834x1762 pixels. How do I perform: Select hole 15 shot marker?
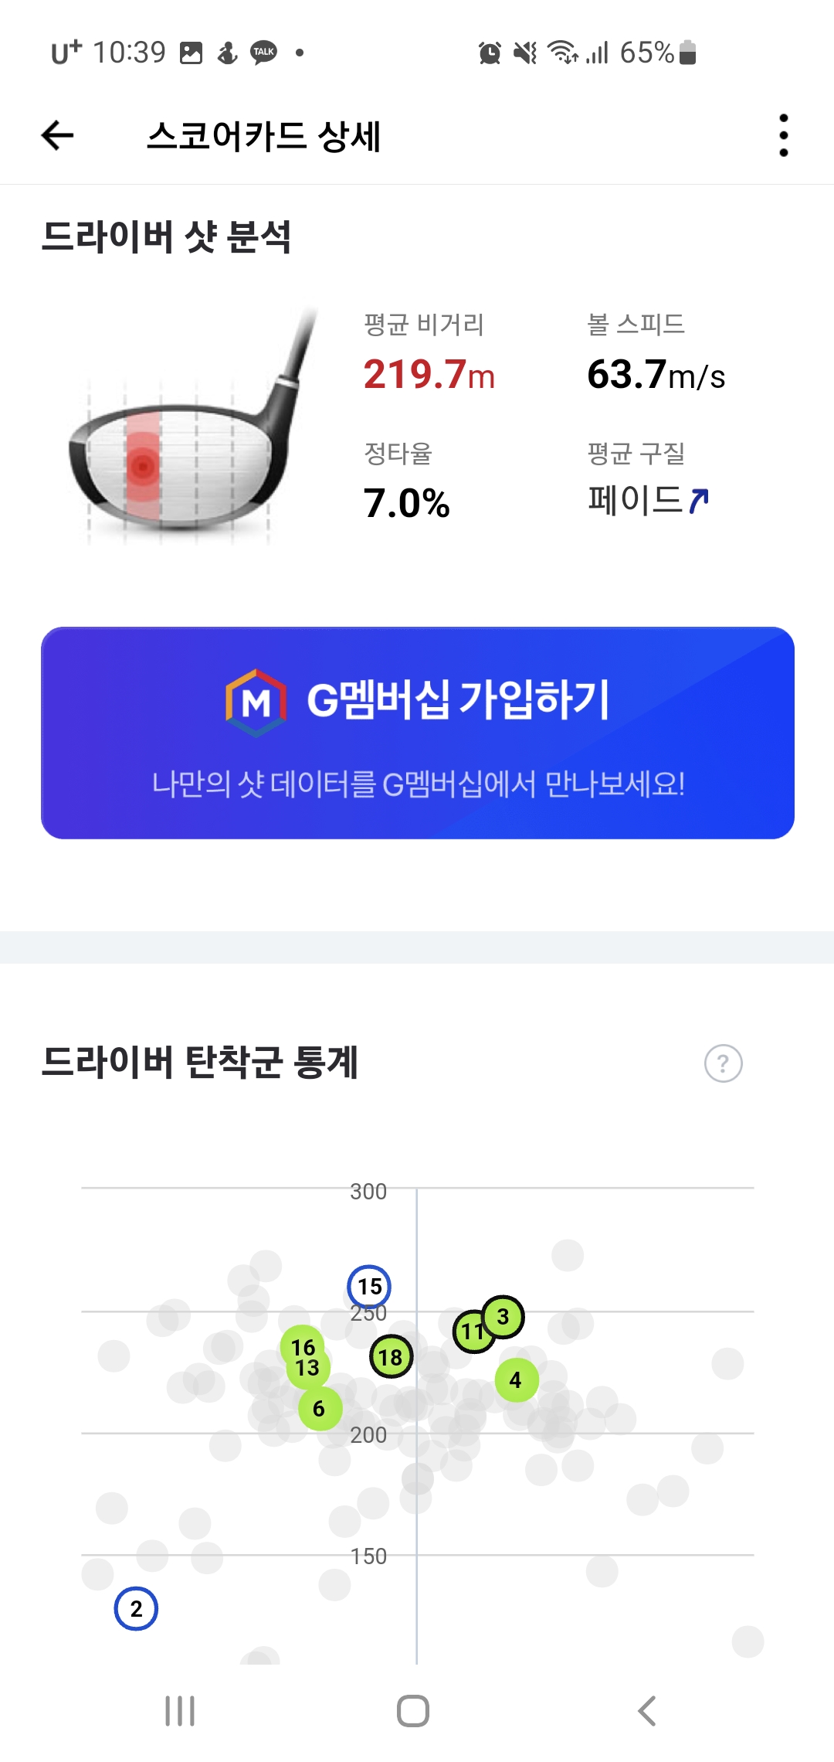369,1286
